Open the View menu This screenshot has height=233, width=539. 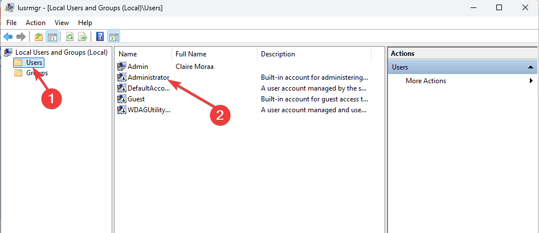(62, 23)
